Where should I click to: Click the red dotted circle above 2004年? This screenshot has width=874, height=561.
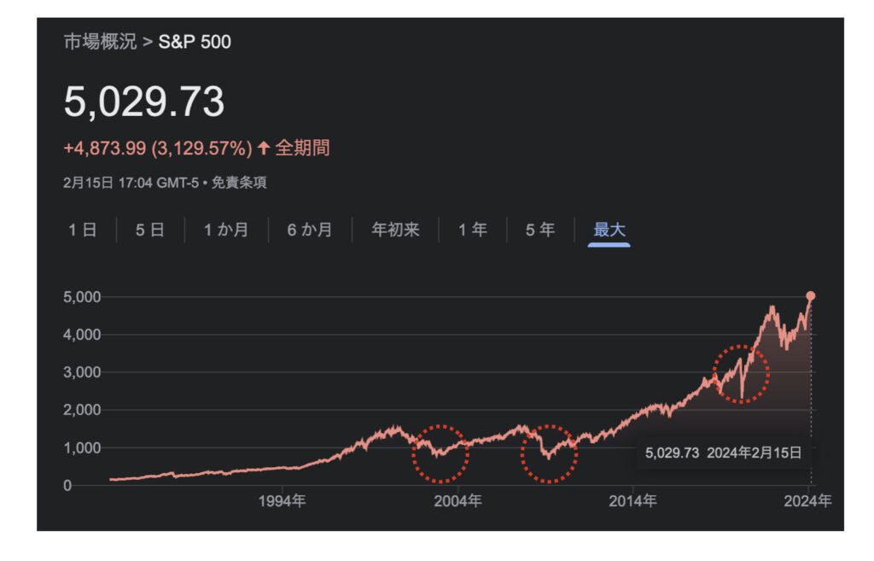pos(440,453)
